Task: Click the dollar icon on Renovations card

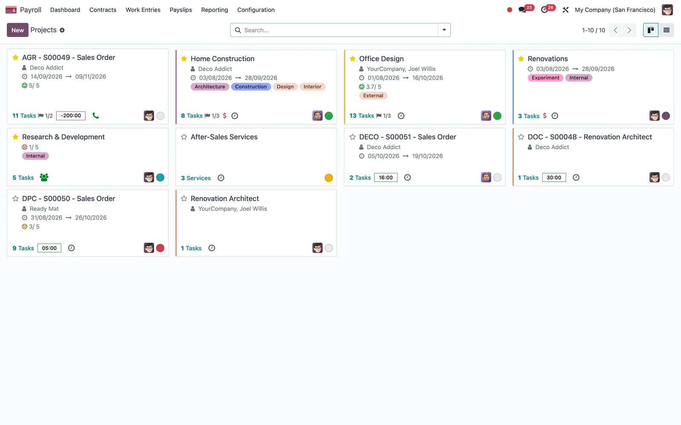Action: (545, 116)
